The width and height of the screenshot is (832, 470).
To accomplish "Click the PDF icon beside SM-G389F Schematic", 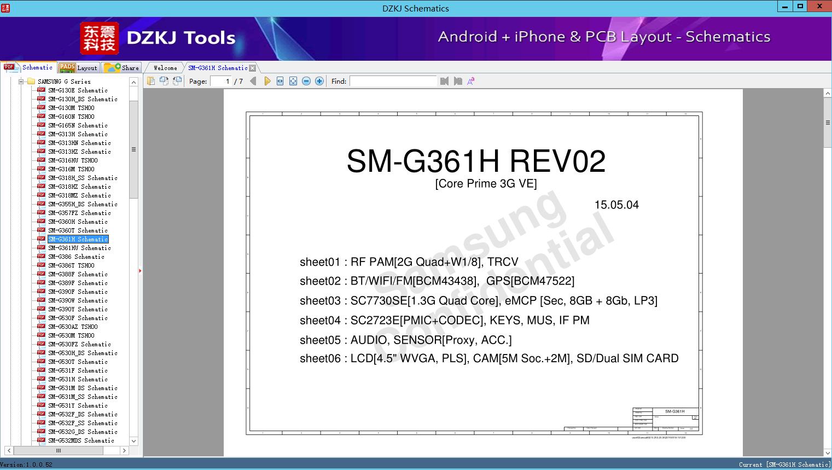I will (x=41, y=282).
